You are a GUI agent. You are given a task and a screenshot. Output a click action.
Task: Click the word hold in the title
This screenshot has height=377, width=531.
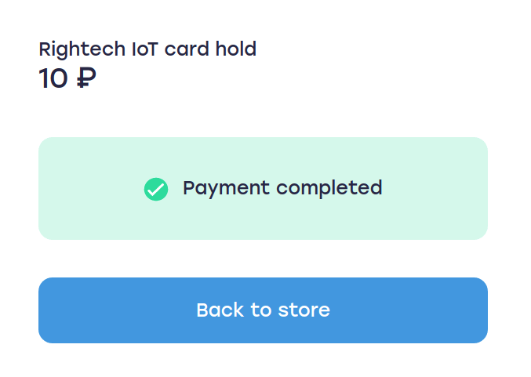point(236,49)
